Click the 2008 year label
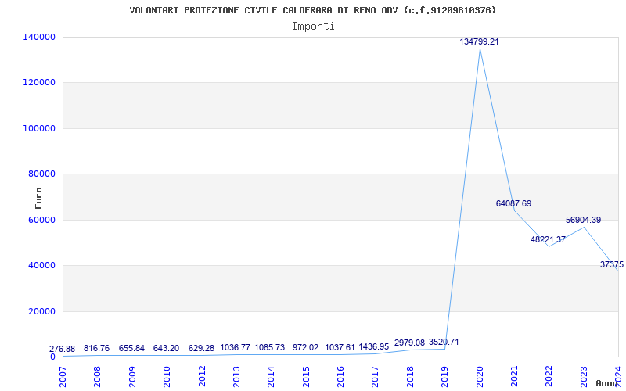This screenshot has height=391, width=626. pyautogui.click(x=97, y=377)
